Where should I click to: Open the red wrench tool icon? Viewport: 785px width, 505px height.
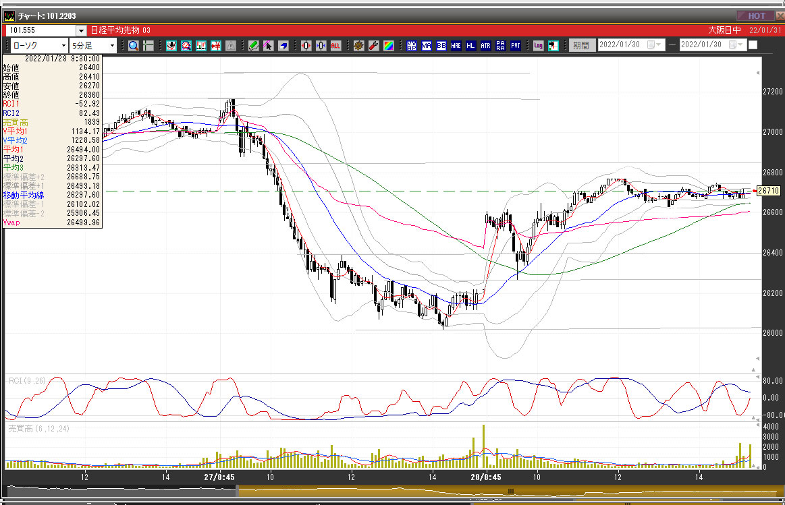[373, 45]
